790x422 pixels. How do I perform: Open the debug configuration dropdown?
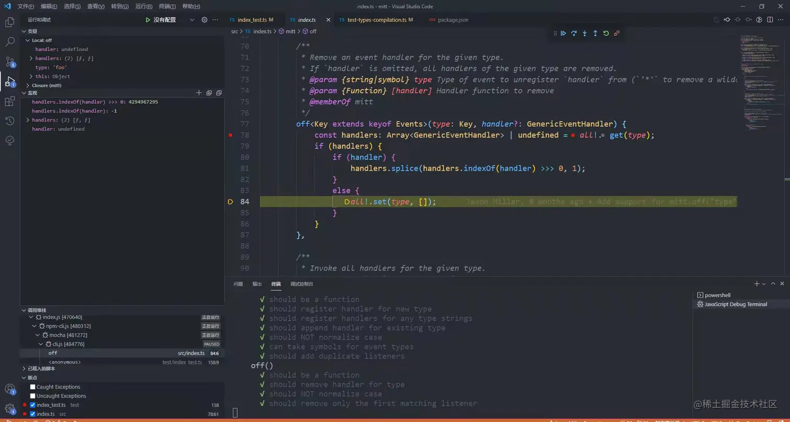pyautogui.click(x=192, y=20)
